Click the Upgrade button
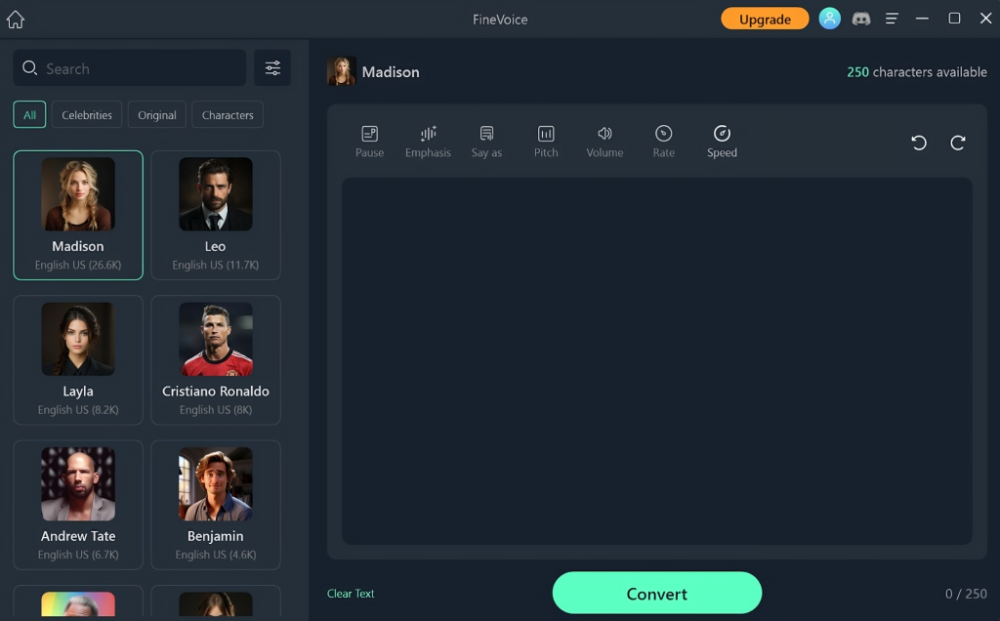 [765, 19]
